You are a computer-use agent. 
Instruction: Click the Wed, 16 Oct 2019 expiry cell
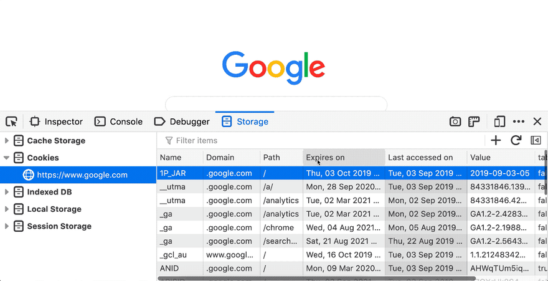(x=344, y=255)
